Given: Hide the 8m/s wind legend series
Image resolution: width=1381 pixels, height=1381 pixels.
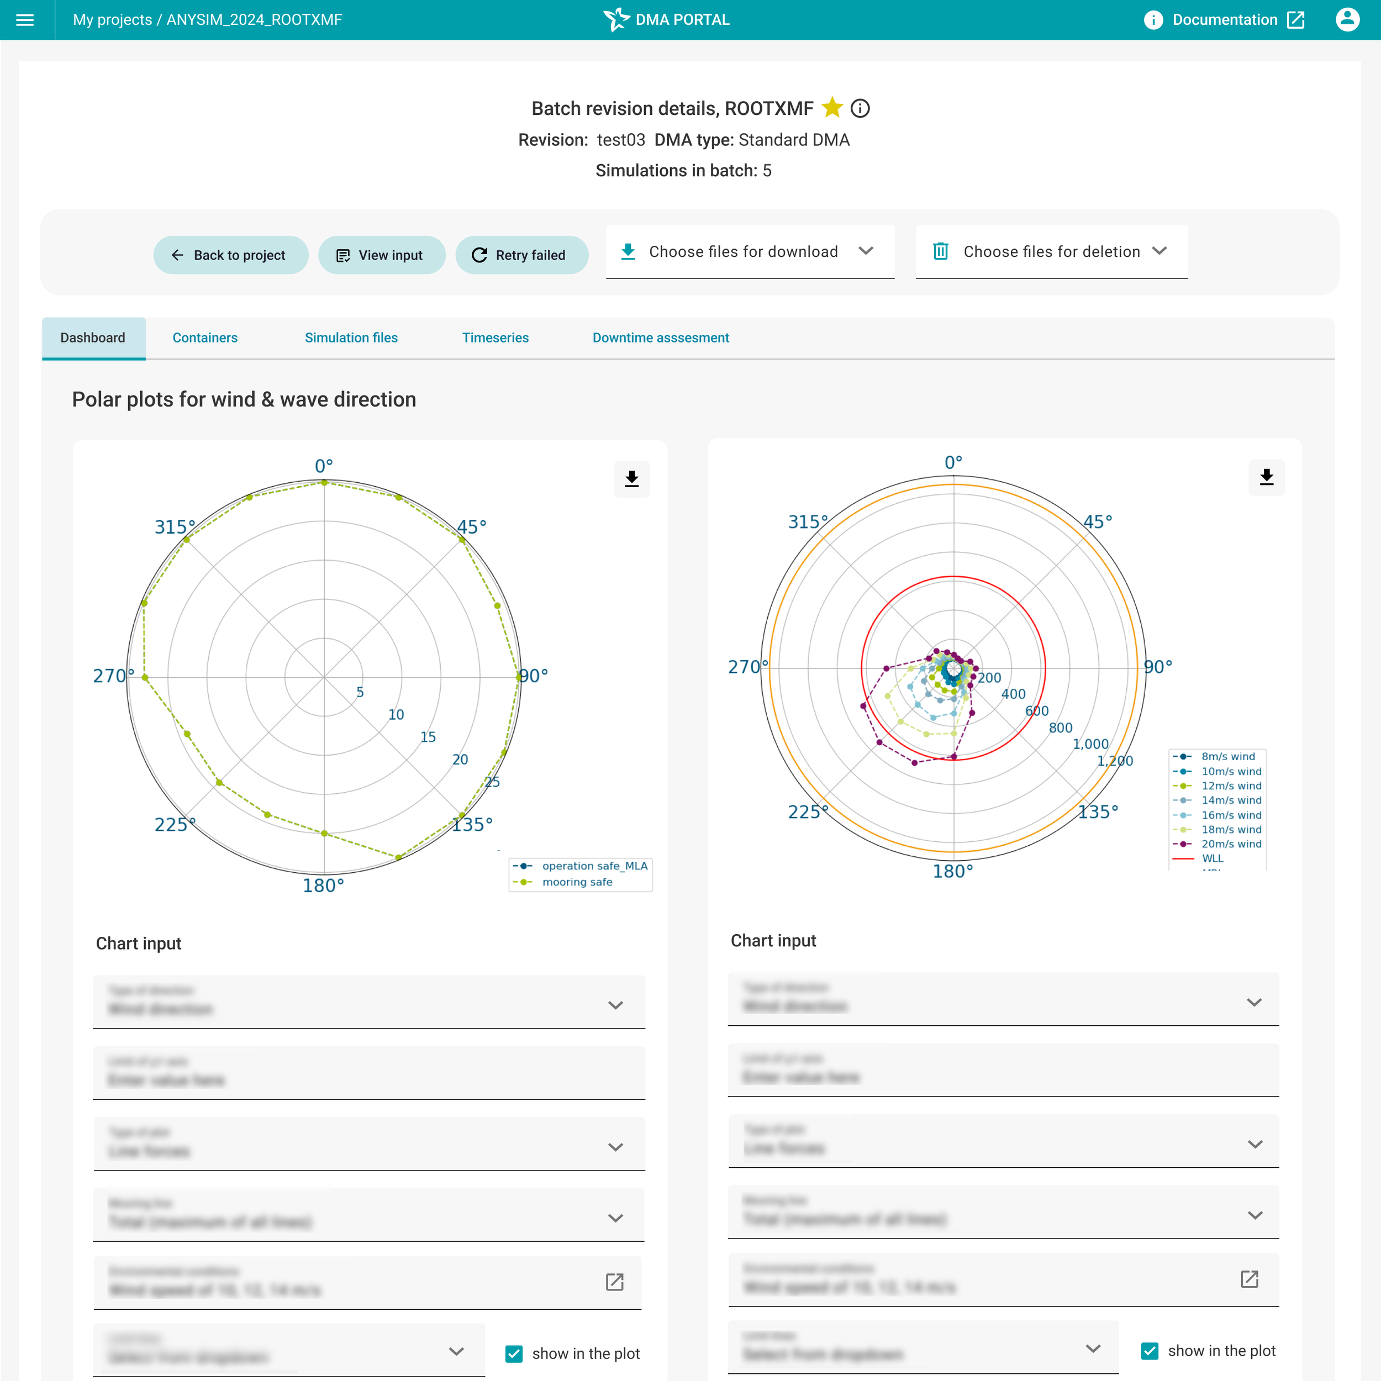Looking at the screenshot, I should (x=1214, y=756).
